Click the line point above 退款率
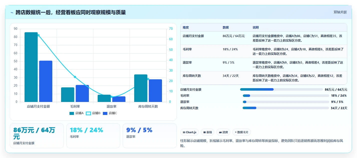This screenshot has width=357, height=158. [x=111, y=97]
